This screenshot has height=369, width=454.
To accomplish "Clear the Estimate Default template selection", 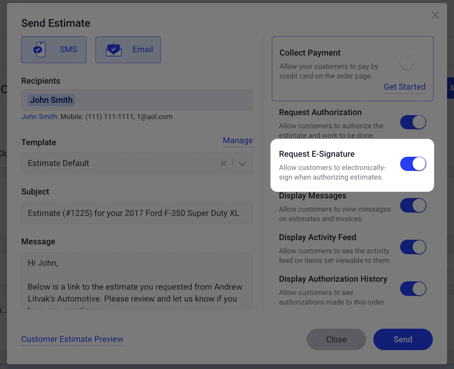I will (x=224, y=163).
